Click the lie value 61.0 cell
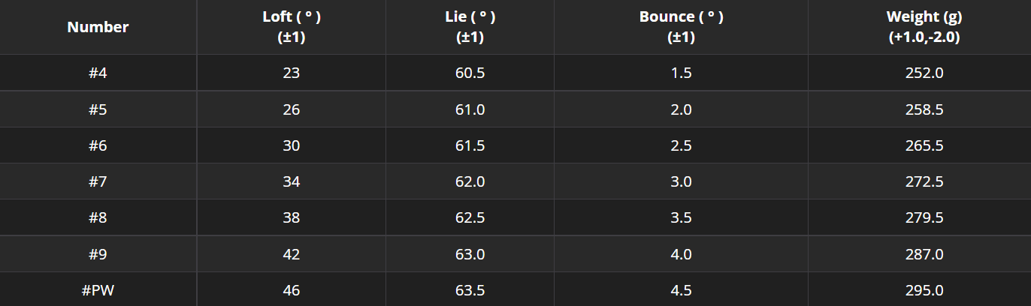This screenshot has height=306, width=1031. 470,109
